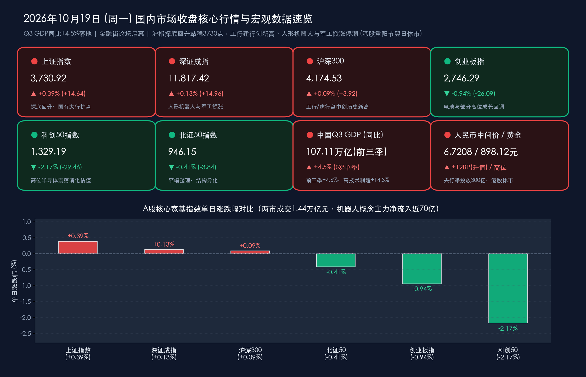Click the red dot beside 人民币中间价 / 黄金
Screen dimensions: 586x377
(447, 135)
